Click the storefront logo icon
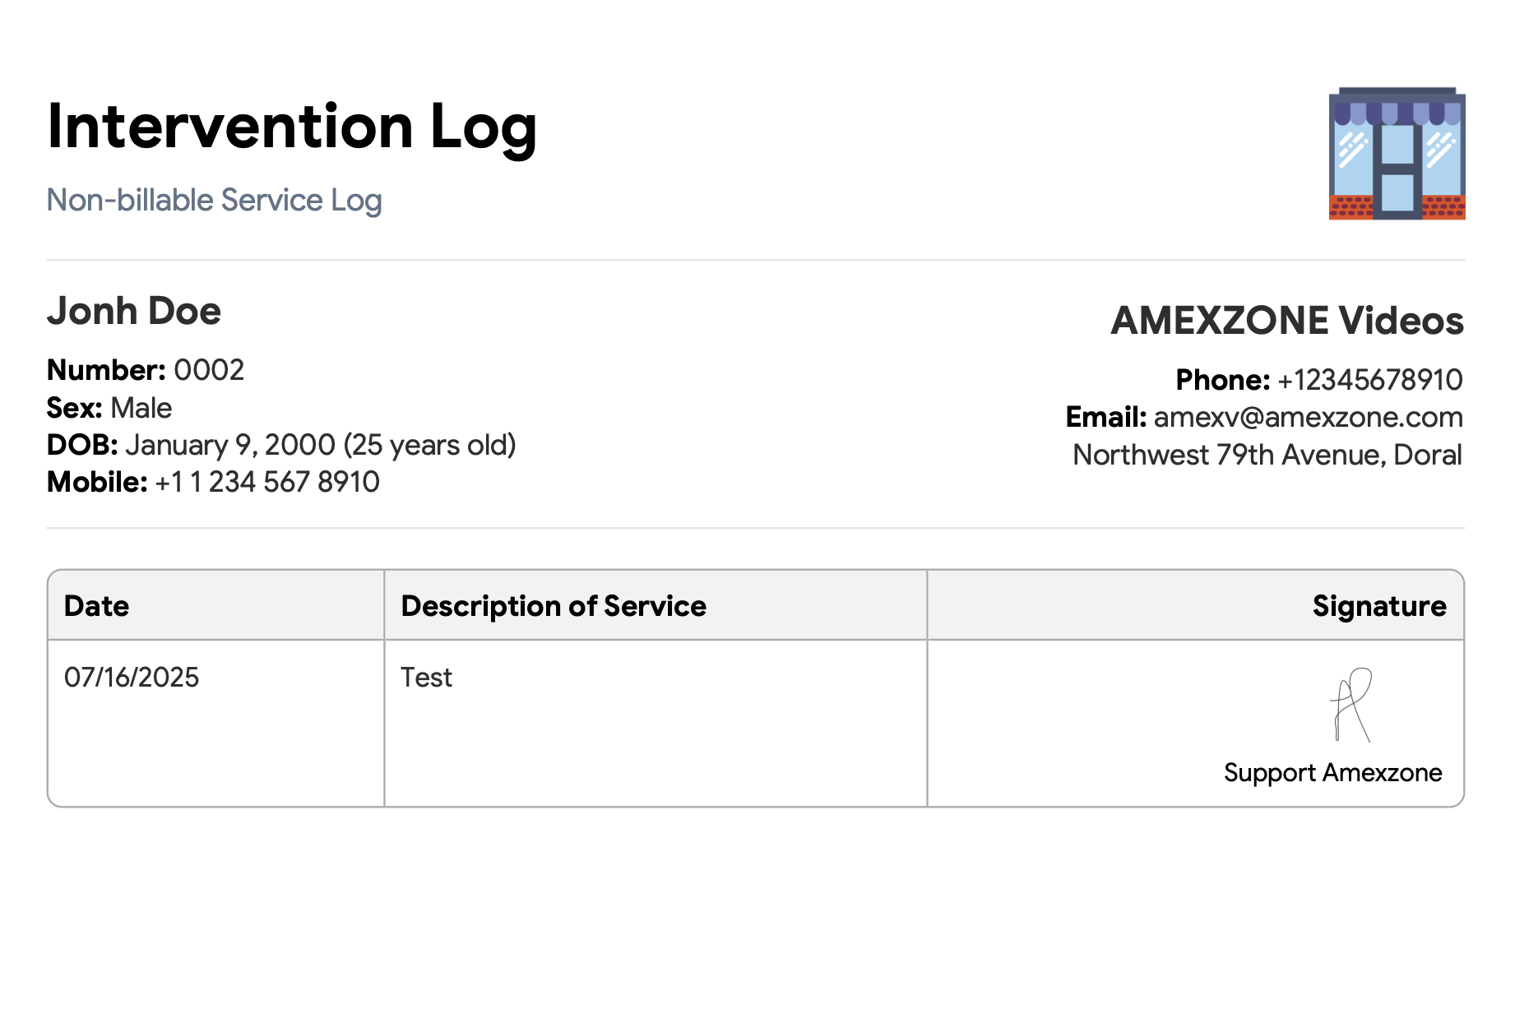Screen dimensions: 1515x1018 click(x=1397, y=154)
